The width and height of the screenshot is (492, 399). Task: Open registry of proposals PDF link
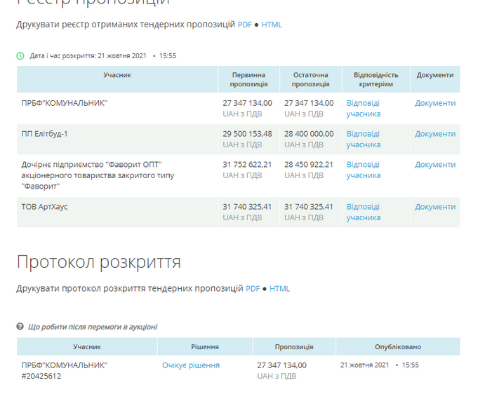(x=244, y=25)
